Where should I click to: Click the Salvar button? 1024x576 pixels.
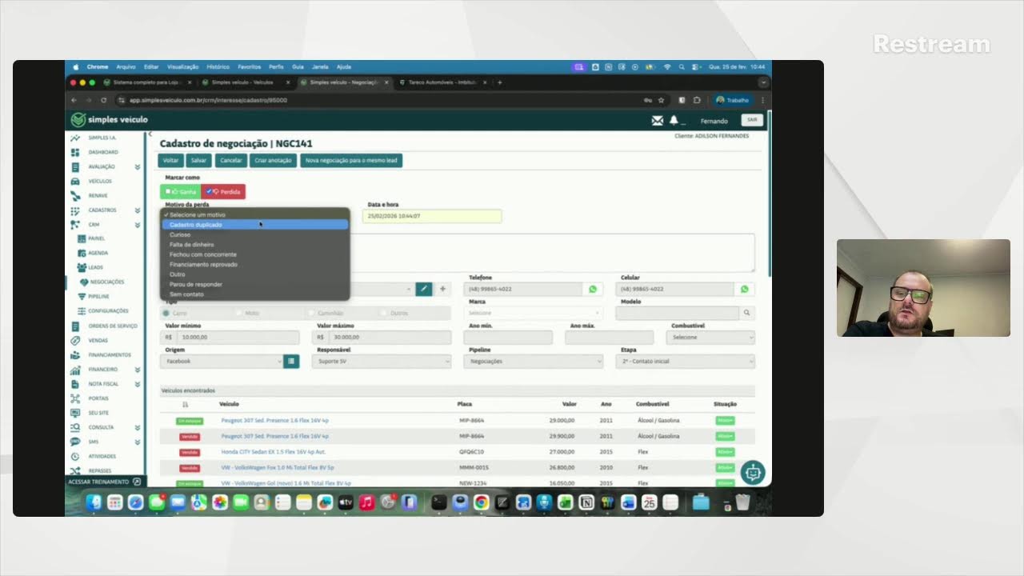(198, 161)
